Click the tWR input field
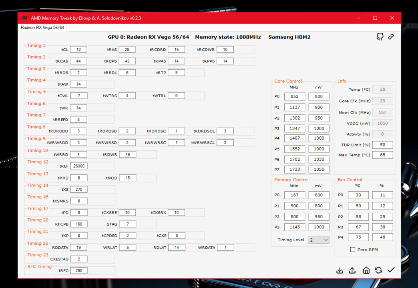Viewport: 418px width, 288px height. point(78,108)
